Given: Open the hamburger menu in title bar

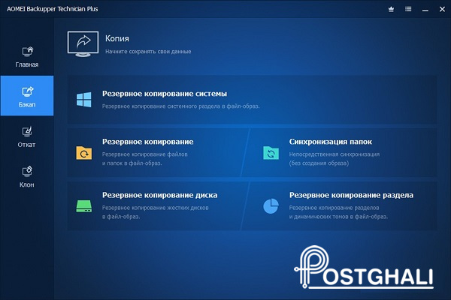Looking at the screenshot, I should pos(408,9).
